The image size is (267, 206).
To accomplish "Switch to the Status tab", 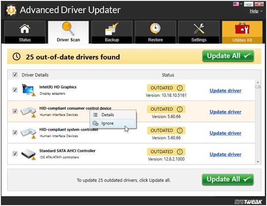I will click(x=25, y=32).
